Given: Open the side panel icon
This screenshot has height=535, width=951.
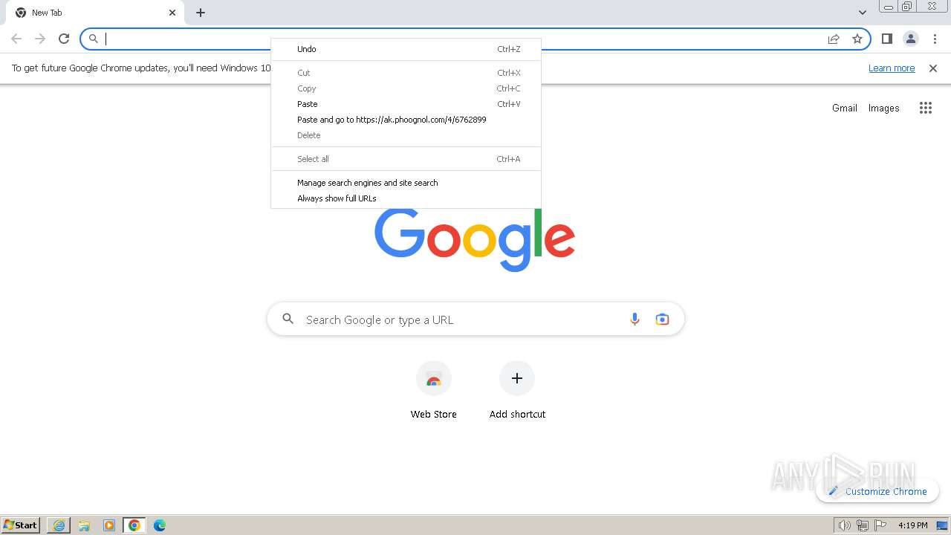Looking at the screenshot, I should point(886,39).
